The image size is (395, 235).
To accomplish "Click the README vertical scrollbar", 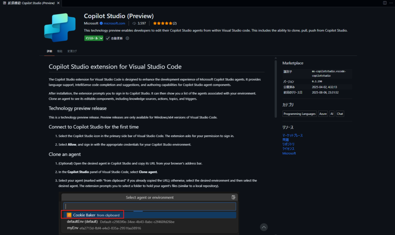I will (276, 89).
